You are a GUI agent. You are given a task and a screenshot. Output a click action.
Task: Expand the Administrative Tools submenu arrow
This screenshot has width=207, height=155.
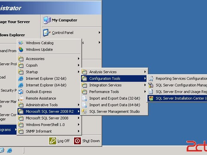click(79, 105)
